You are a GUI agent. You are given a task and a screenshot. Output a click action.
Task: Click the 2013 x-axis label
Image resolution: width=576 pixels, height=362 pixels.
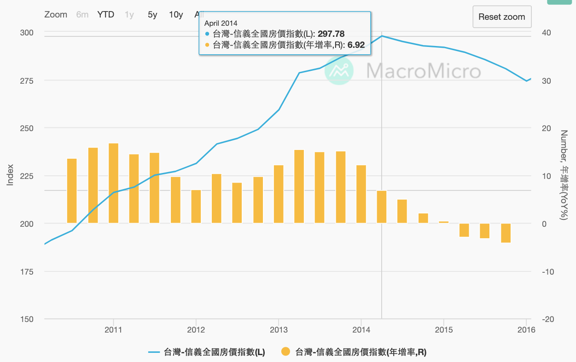click(x=279, y=330)
